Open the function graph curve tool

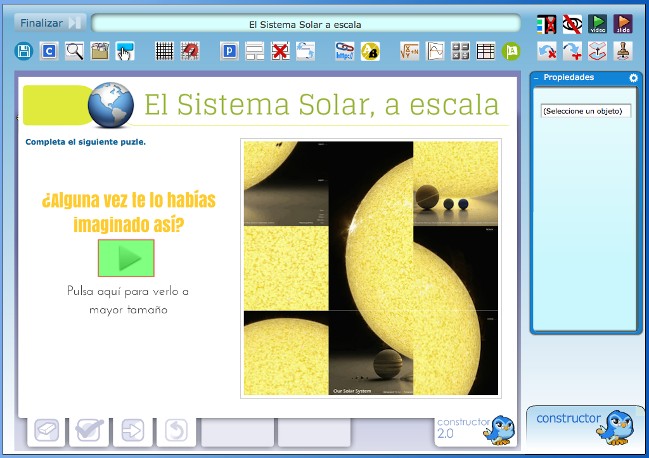click(435, 51)
